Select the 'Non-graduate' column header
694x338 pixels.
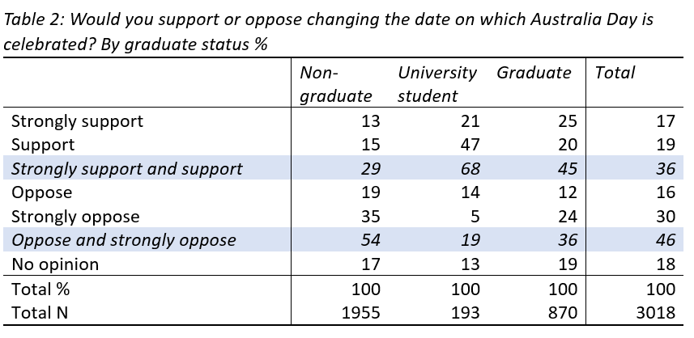(x=335, y=84)
